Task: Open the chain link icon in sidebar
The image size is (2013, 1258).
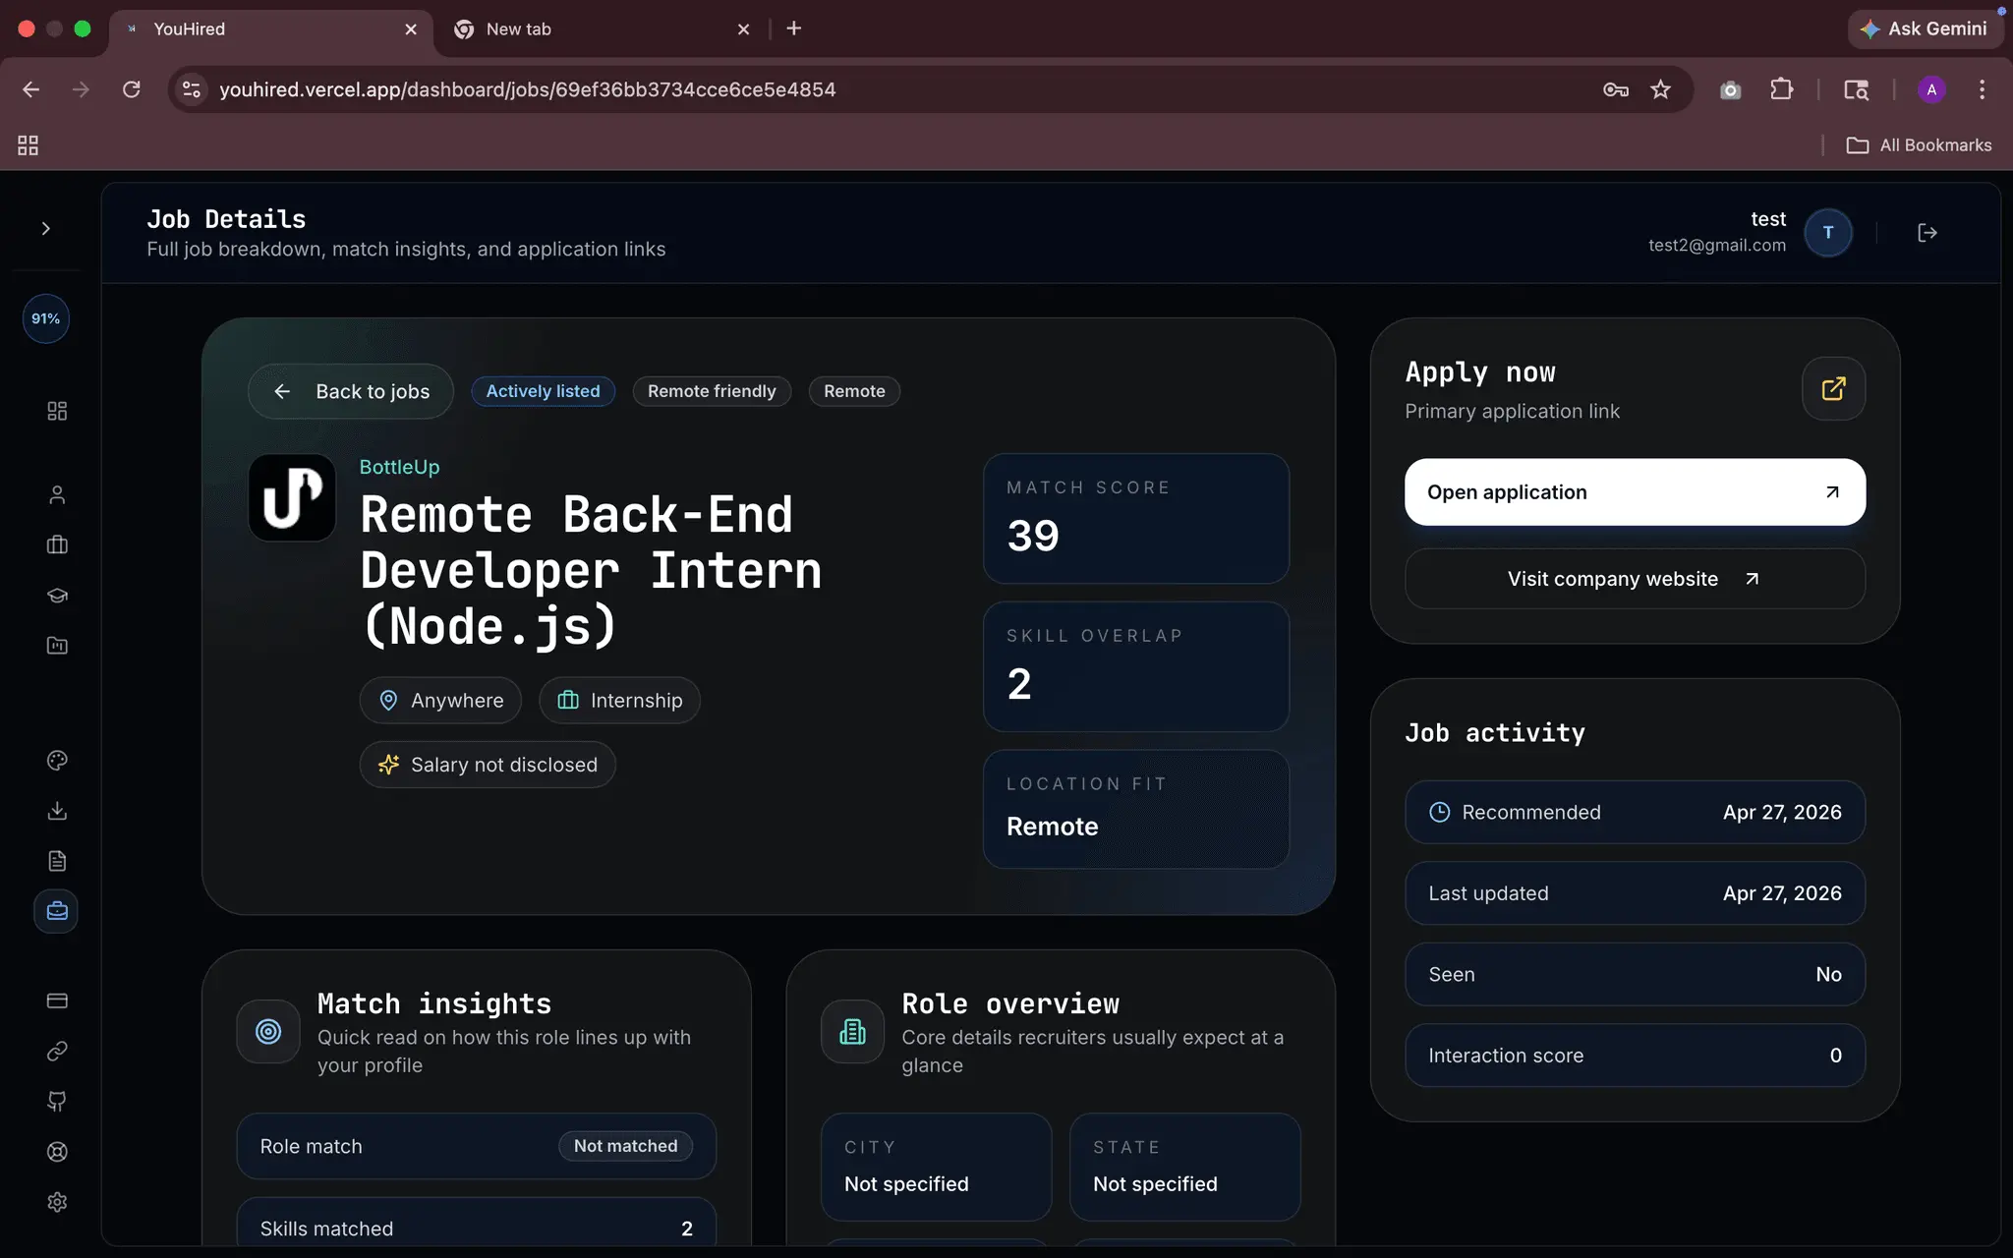Action: (57, 1052)
